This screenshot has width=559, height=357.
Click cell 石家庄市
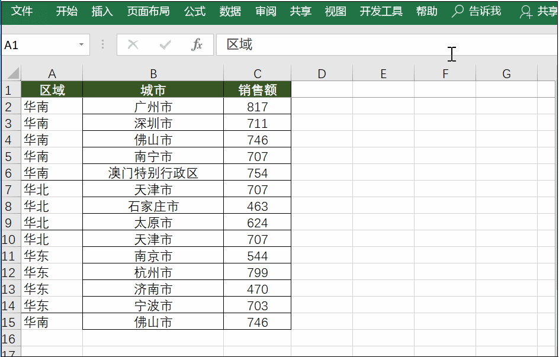[x=153, y=206]
